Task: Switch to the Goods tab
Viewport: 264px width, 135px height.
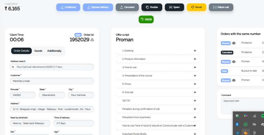Action: click(38, 51)
